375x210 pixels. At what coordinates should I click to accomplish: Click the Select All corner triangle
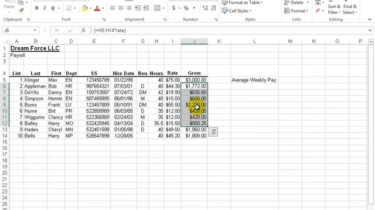point(6,41)
